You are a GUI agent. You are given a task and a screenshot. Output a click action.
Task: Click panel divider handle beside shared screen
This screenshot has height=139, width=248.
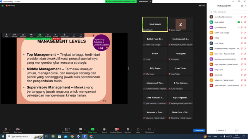pyautogui.click(x=128, y=68)
